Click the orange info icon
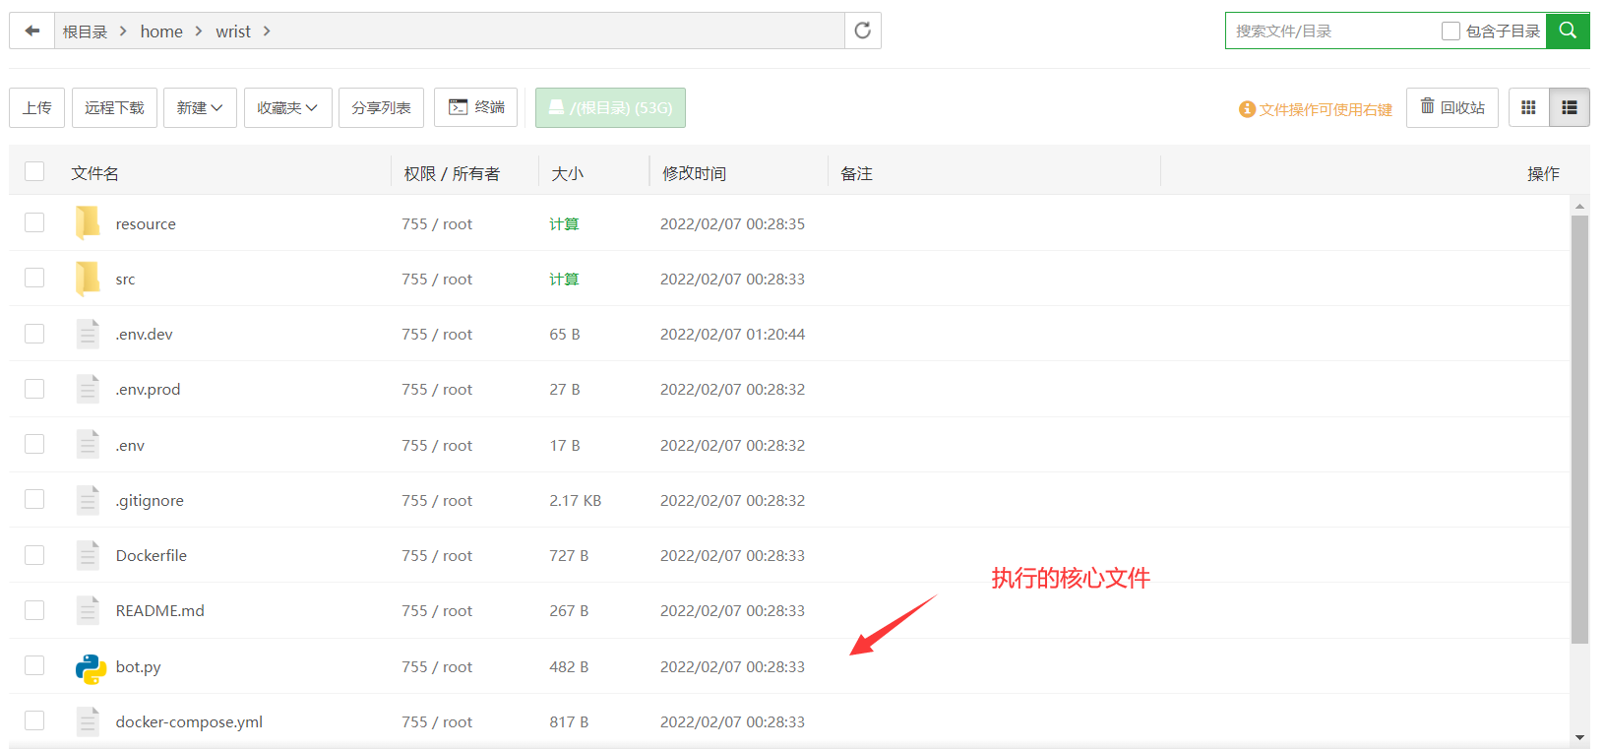Viewport: 1605px width, 749px height. [1247, 109]
